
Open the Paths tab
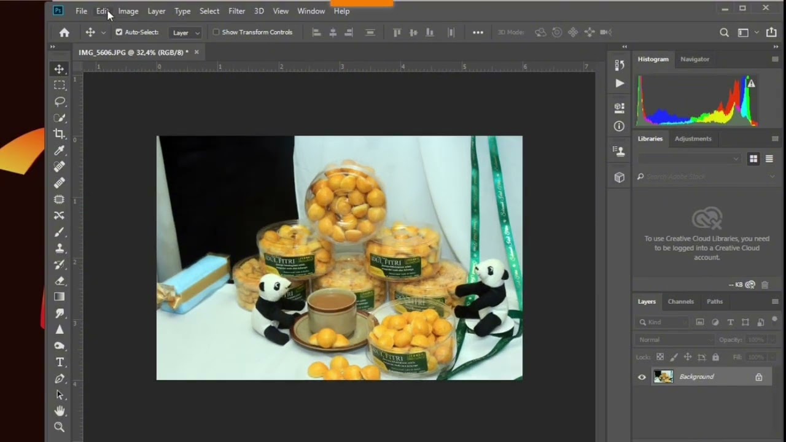[715, 301]
